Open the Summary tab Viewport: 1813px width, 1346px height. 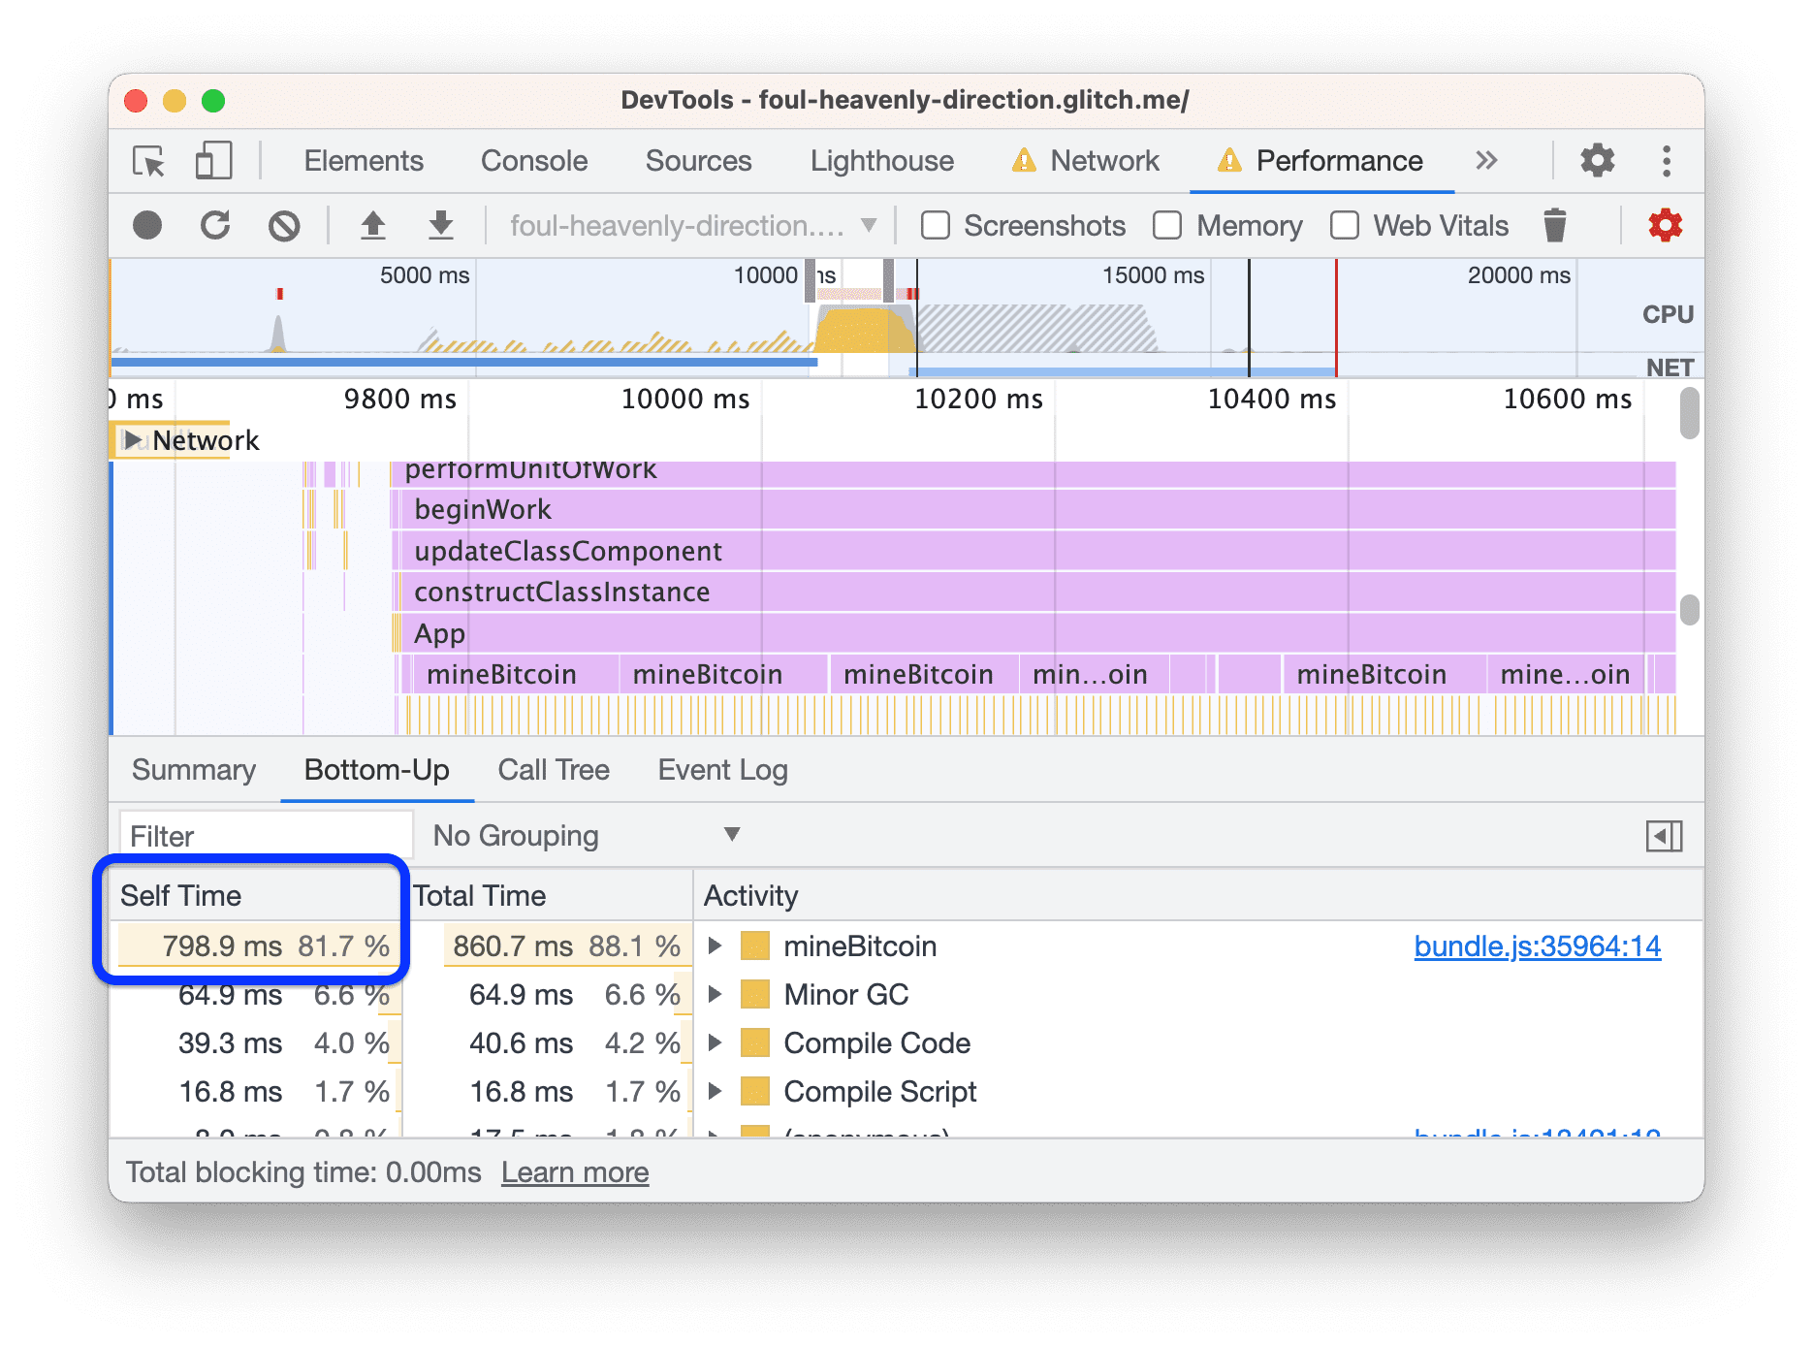tap(194, 770)
